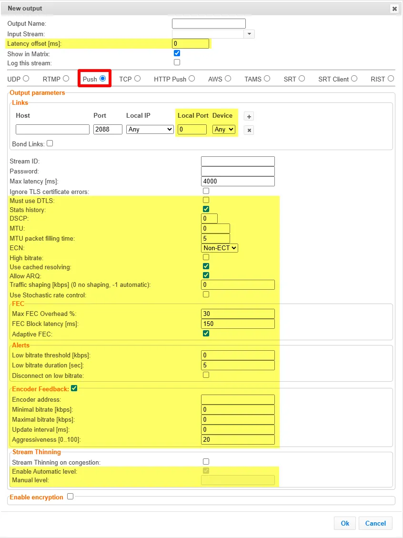Confirm with the Ok button
The width and height of the screenshot is (403, 538).
coord(345,523)
